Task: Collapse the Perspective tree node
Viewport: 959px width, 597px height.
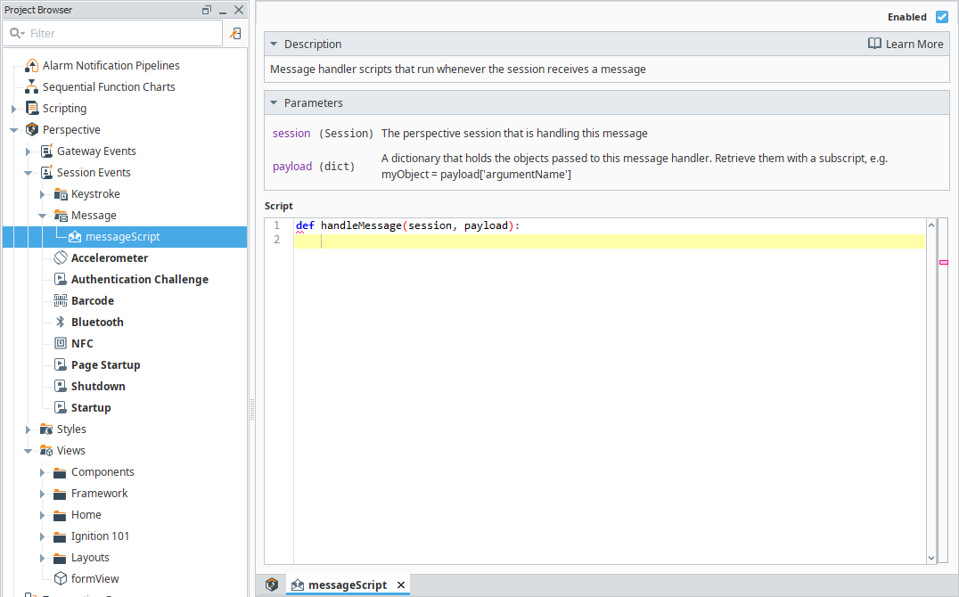Action: pos(13,130)
